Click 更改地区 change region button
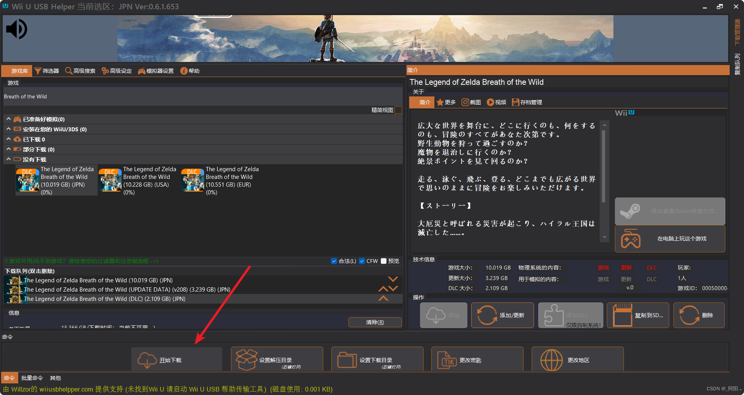744x395 pixels. (577, 360)
